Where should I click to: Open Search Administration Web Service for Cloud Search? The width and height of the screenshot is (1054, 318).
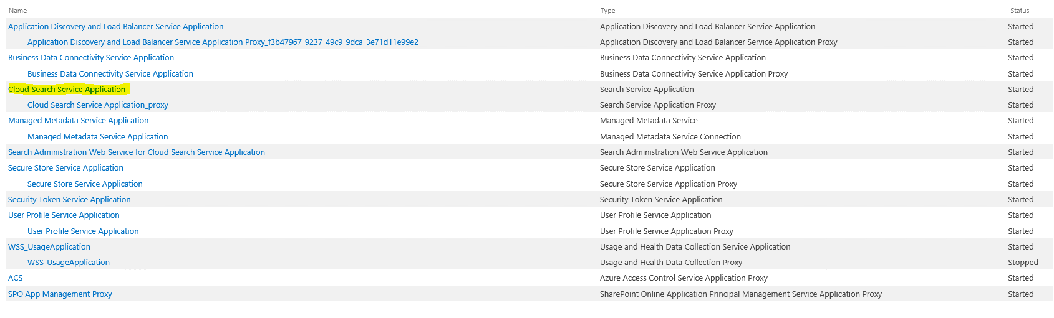point(137,152)
